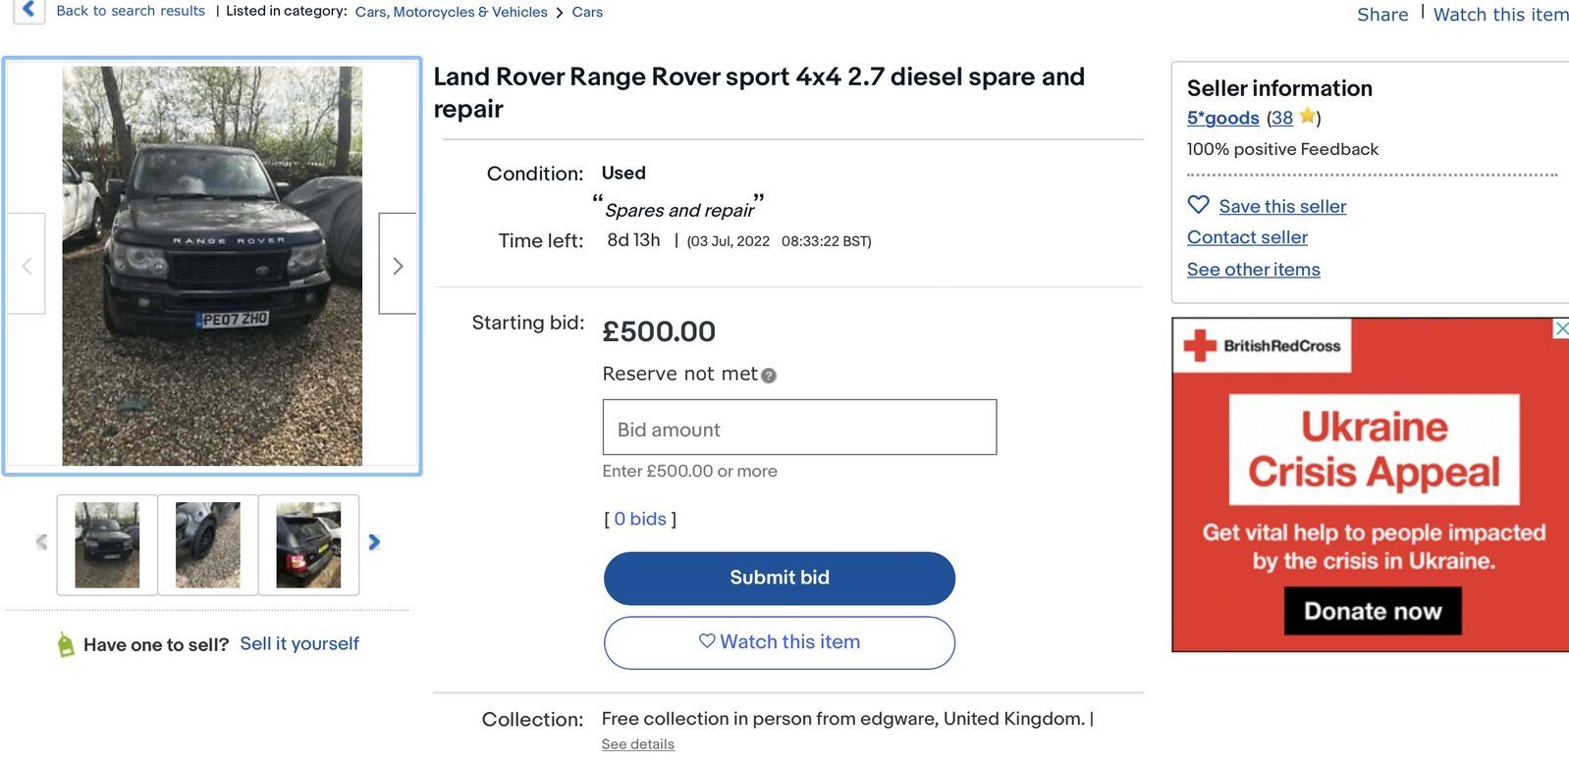The width and height of the screenshot is (1569, 761).
Task: Click the Submit bid button
Action: [780, 579]
